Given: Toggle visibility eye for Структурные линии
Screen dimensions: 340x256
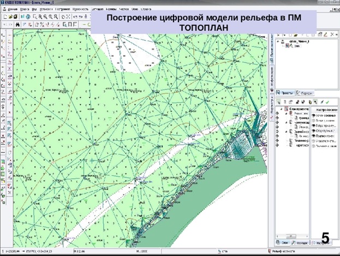Looking at the screenshot, I should click(313, 131).
